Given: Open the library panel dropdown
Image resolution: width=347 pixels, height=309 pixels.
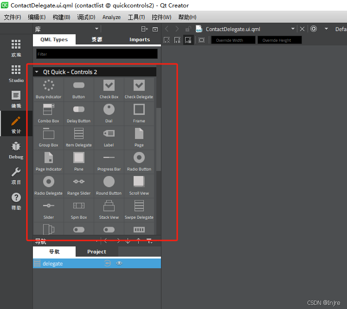Looking at the screenshot, I should [x=96, y=29].
